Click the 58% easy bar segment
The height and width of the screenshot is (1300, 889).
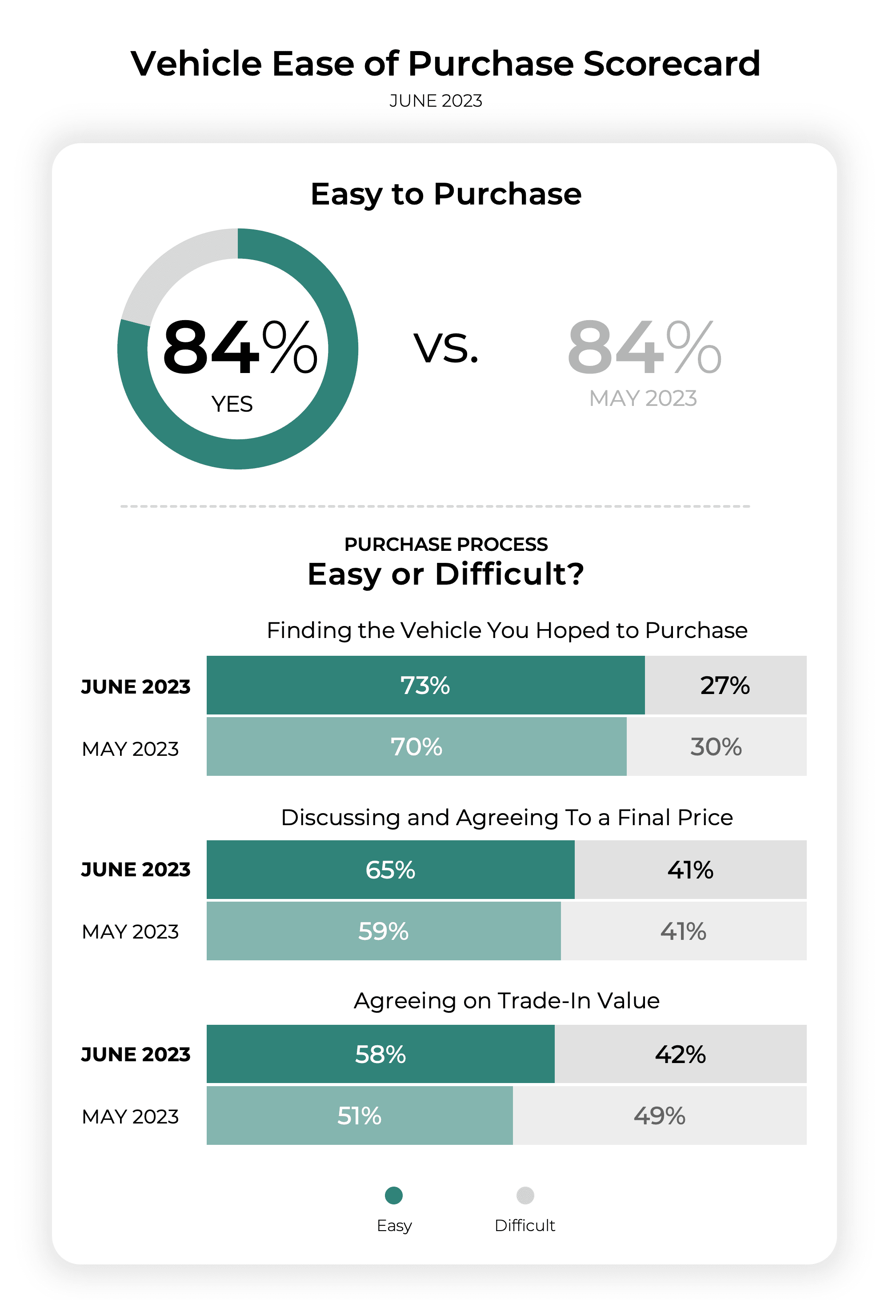tap(380, 1055)
